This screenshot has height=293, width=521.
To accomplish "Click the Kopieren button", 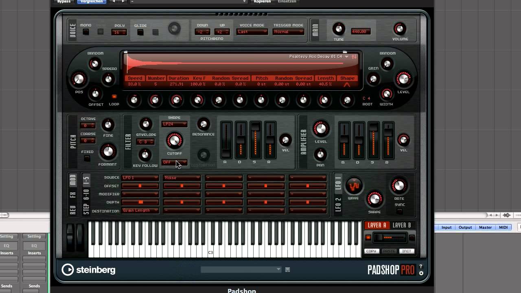I will click(x=262, y=2).
